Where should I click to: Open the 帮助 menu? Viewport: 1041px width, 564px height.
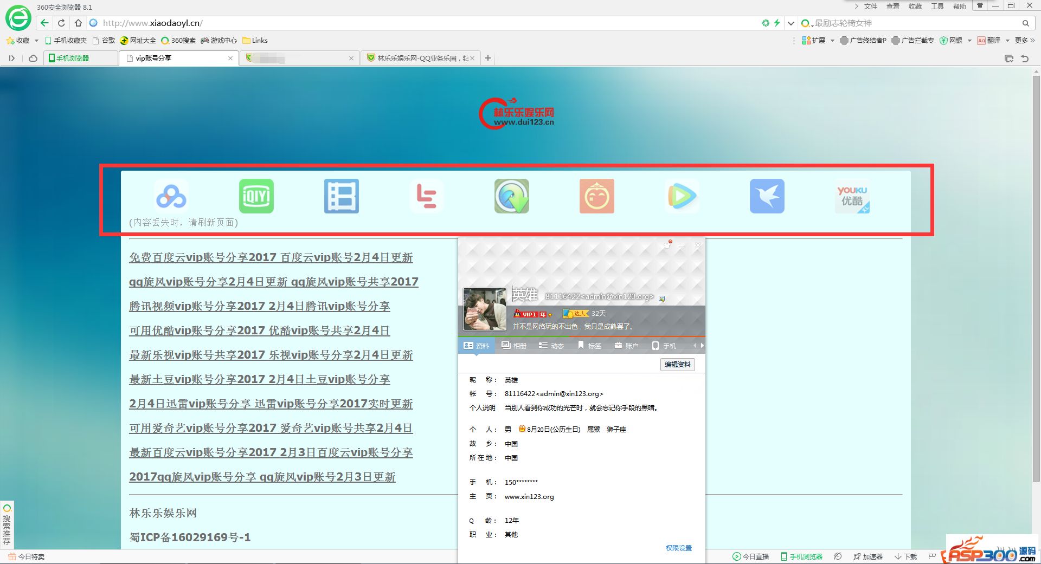click(960, 7)
